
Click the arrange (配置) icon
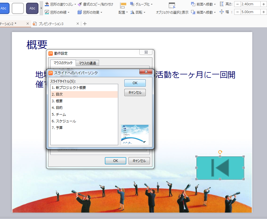coord(123,6)
